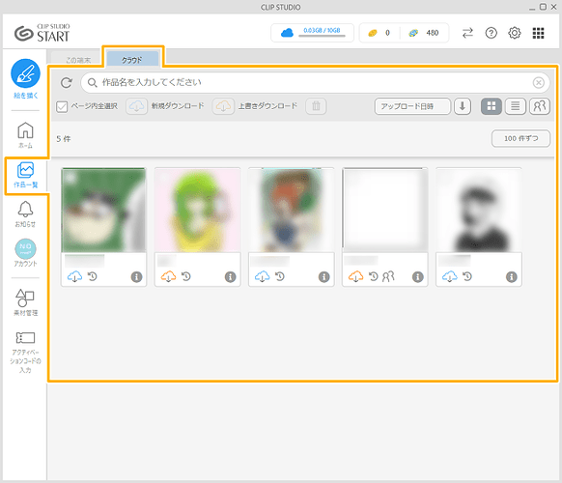Select the Cloud (クラウド) tab
This screenshot has height=483, width=562.
pos(132,60)
